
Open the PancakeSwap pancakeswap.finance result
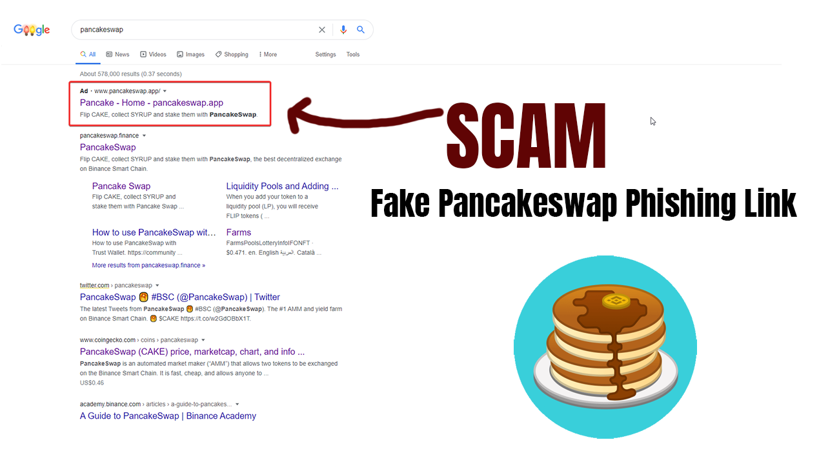[x=108, y=147]
